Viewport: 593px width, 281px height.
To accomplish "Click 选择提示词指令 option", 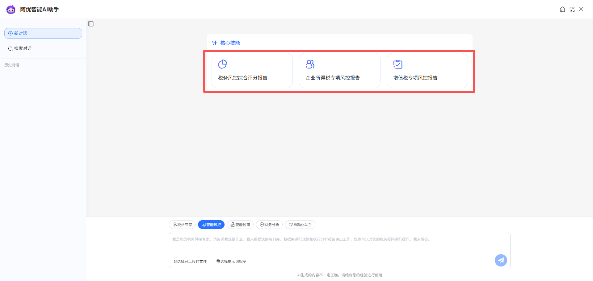I will pyautogui.click(x=231, y=261).
